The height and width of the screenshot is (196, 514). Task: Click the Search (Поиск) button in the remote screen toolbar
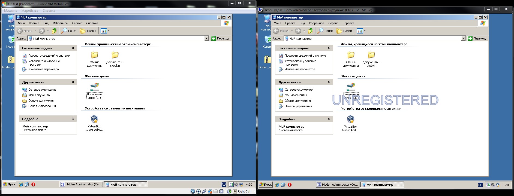325,31
